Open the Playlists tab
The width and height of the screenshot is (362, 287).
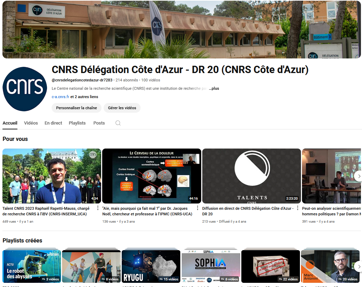tap(77, 123)
